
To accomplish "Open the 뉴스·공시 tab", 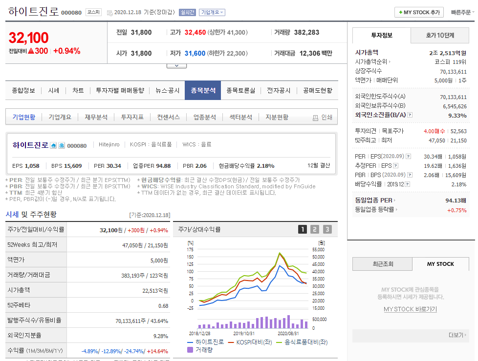I will pos(167,90).
